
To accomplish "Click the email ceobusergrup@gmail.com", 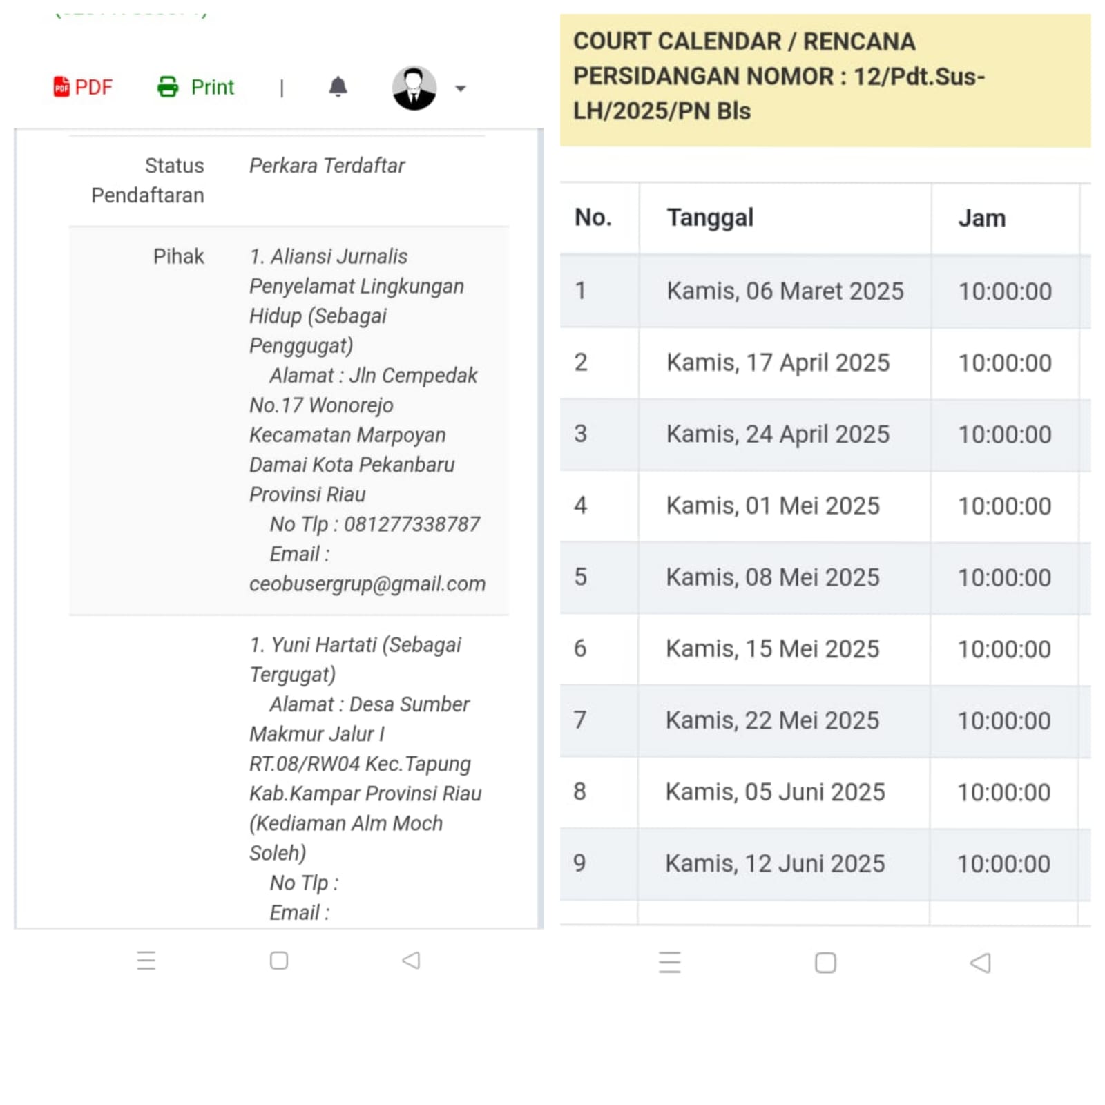I will click(367, 584).
